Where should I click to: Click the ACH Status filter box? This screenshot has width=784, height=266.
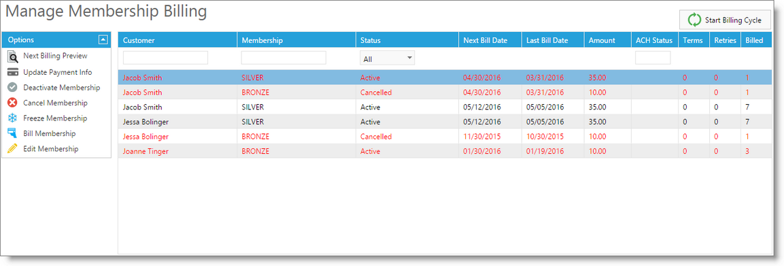(x=653, y=58)
